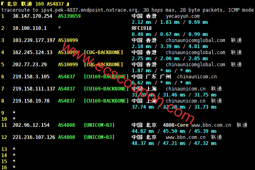
Task: Select chinaunicomglobal.com on hop 3
Action: pos(195,40)
